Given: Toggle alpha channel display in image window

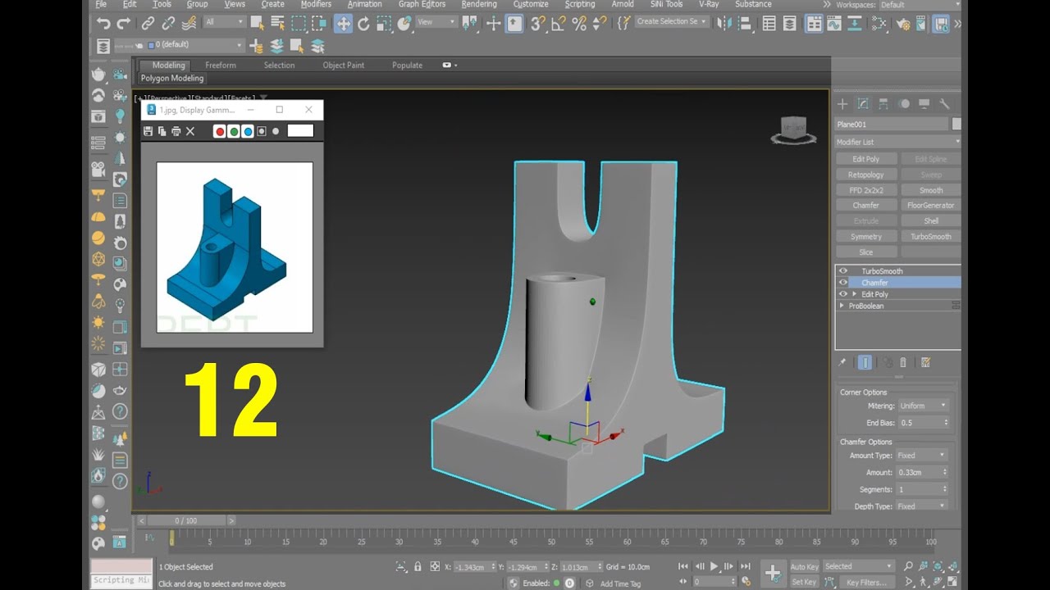Looking at the screenshot, I should [262, 131].
